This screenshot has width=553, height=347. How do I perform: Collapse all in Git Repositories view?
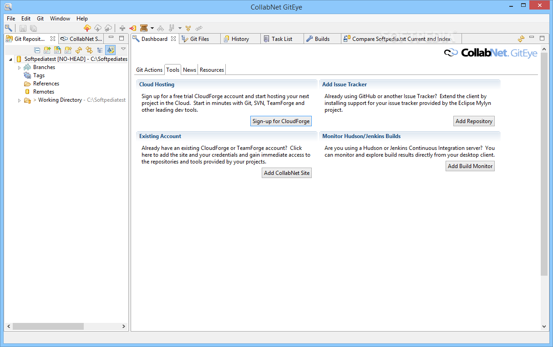(37, 50)
